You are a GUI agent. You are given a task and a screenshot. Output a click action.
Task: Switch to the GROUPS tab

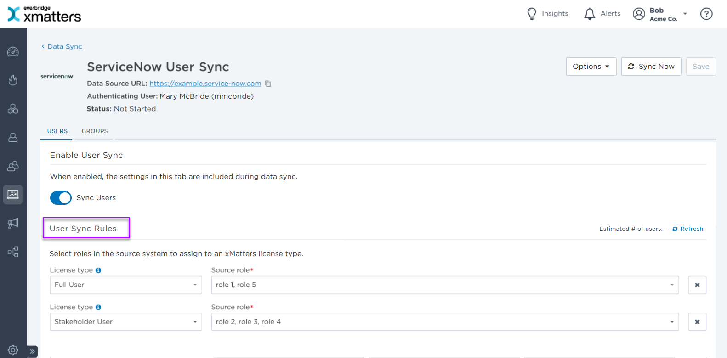95,131
